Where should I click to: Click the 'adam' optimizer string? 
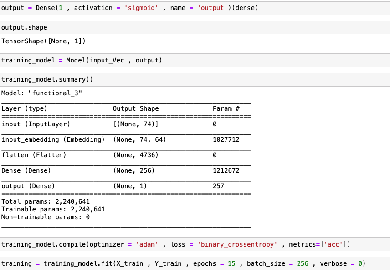pos(147,244)
